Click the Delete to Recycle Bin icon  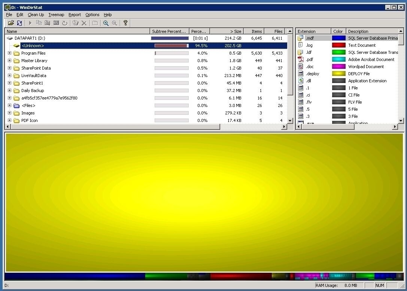click(x=75, y=23)
